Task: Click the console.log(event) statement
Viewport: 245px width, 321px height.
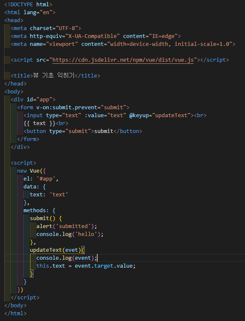Action: coord(67,258)
